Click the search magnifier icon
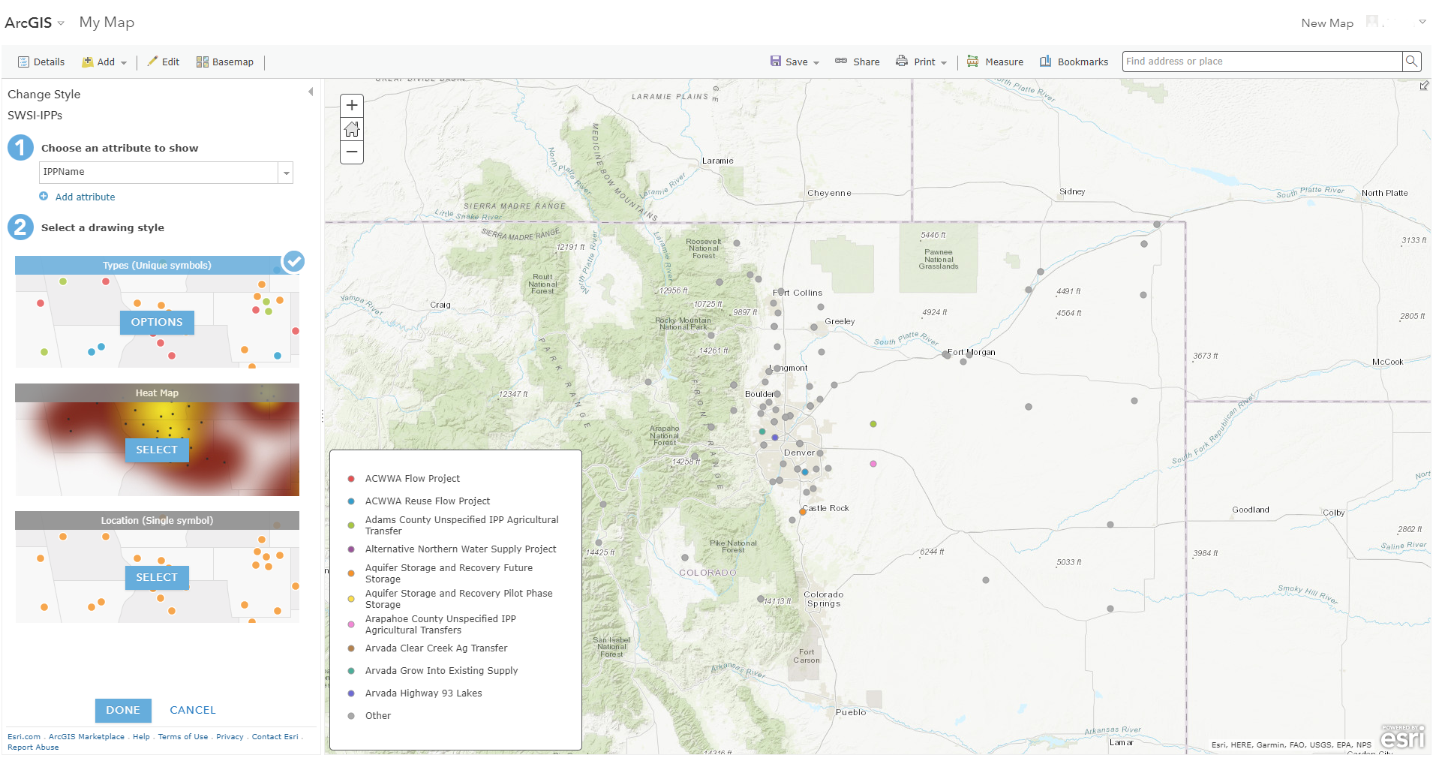The height and width of the screenshot is (758, 1433). (x=1411, y=62)
